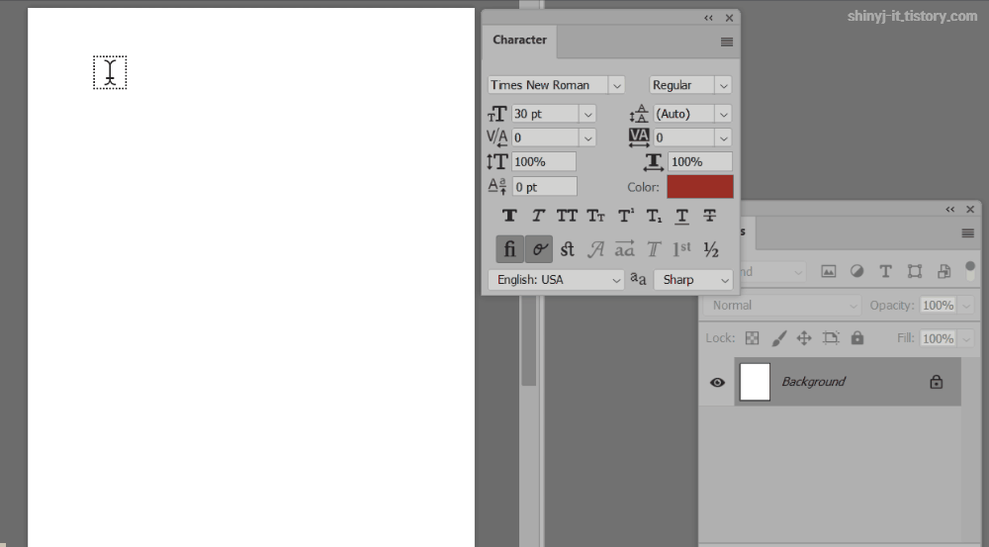989x547 pixels.
Task: Click the leading icon
Action: 638,114
